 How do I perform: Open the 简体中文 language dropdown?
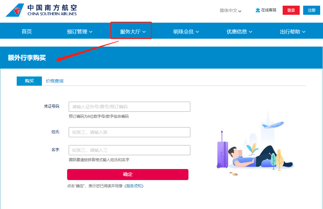(x=230, y=10)
